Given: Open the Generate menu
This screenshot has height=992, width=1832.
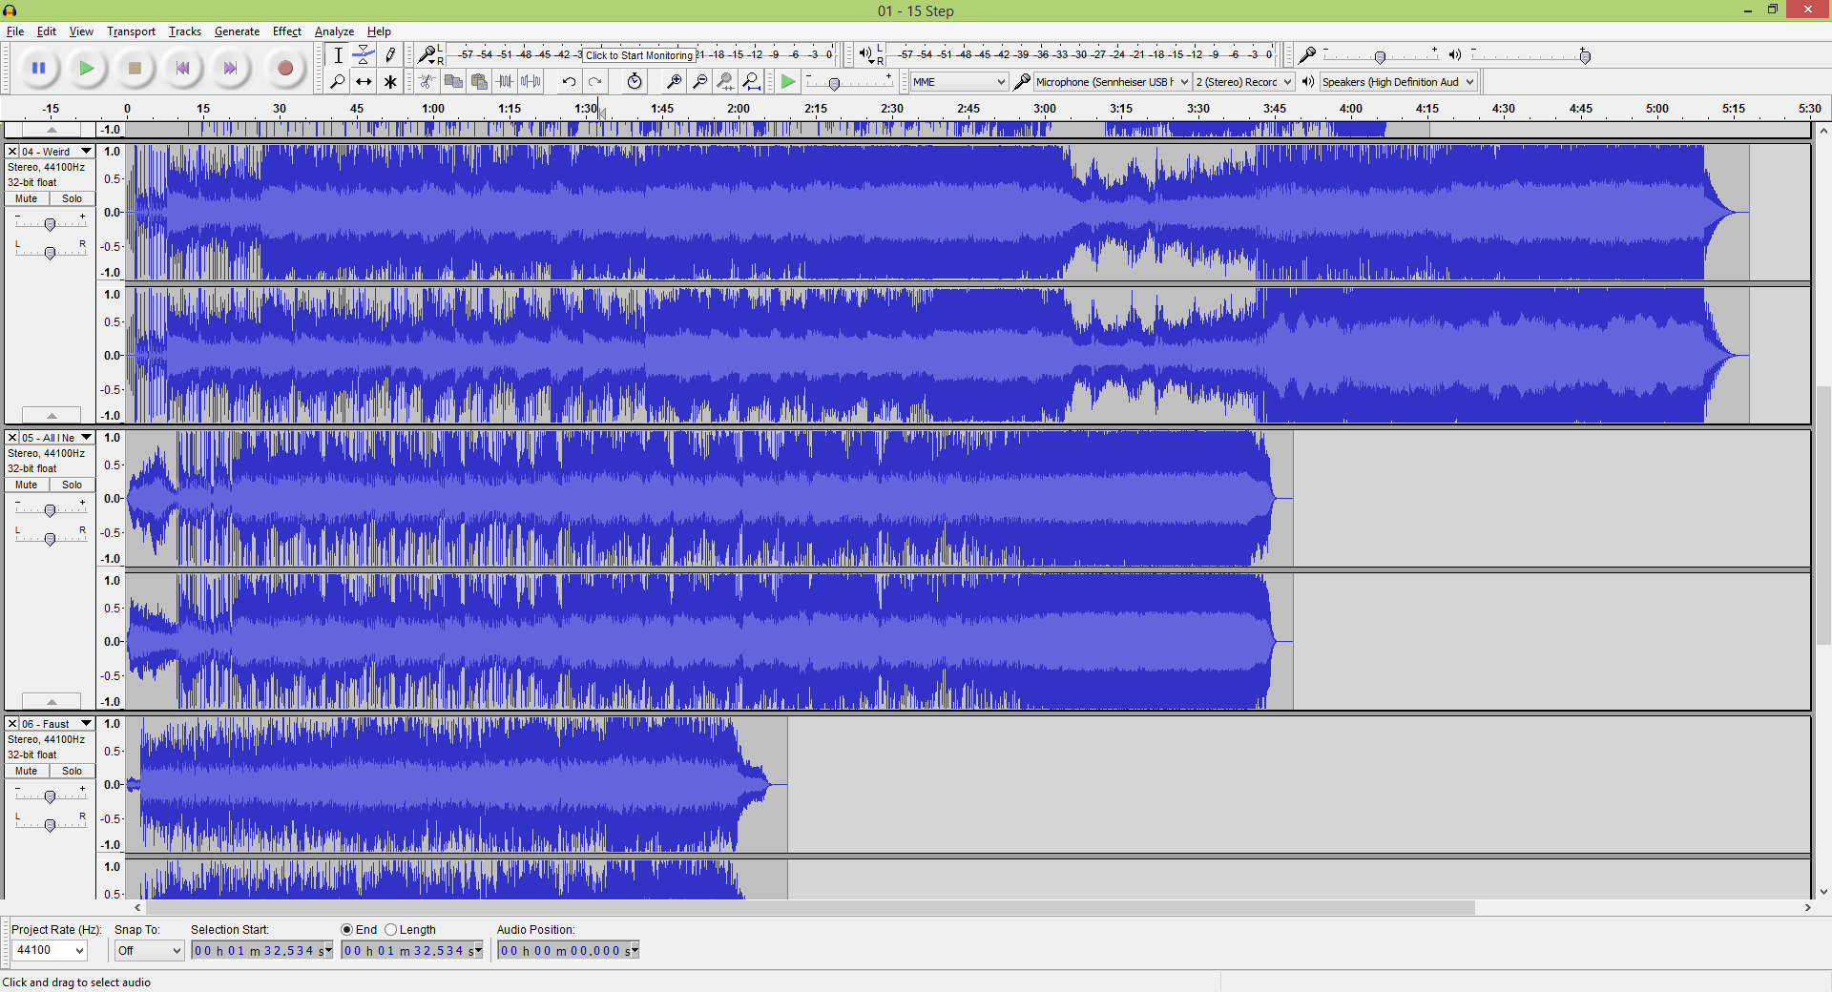Looking at the screenshot, I should [x=237, y=31].
